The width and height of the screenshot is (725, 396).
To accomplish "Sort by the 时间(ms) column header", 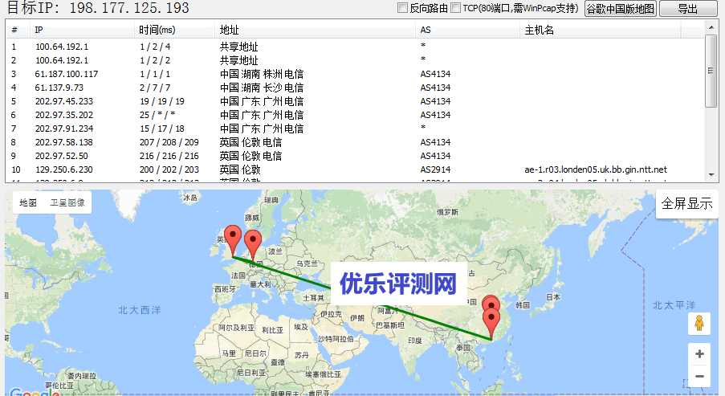I will [x=157, y=30].
